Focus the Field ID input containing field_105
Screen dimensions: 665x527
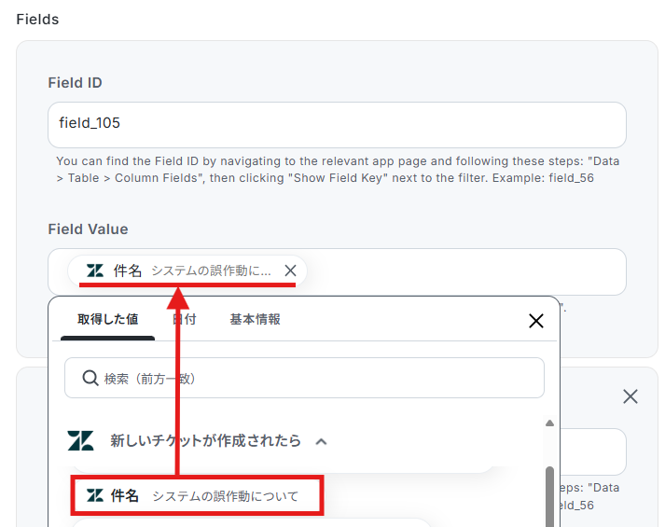coord(337,125)
